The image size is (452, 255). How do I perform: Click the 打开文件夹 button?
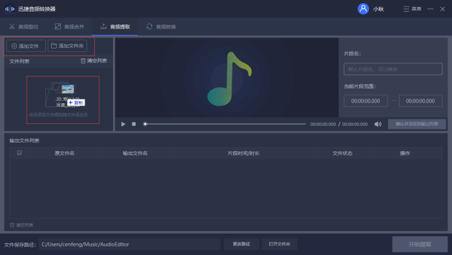[280, 244]
